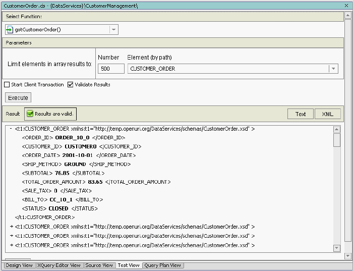353x271 pixels.
Task: Select the GROUND ship method value
Action: pos(75,164)
